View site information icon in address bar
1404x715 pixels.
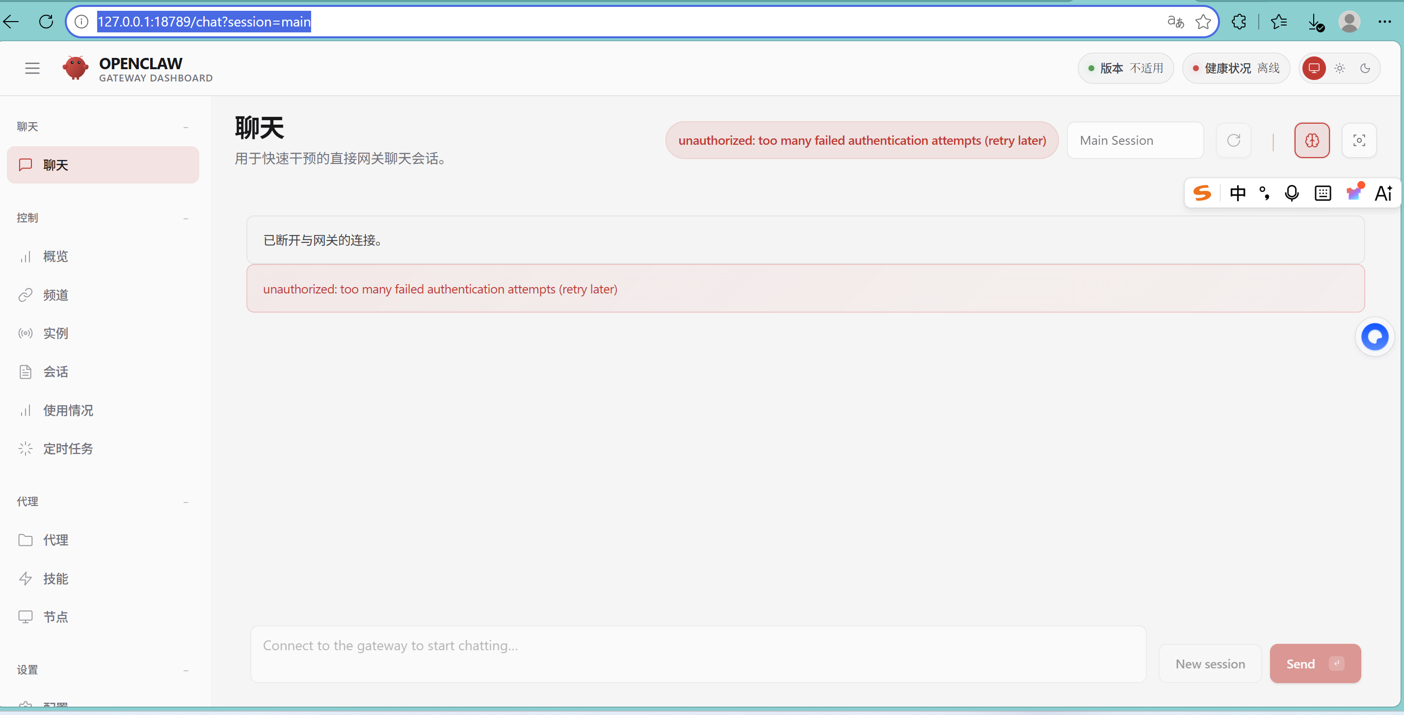tap(81, 22)
